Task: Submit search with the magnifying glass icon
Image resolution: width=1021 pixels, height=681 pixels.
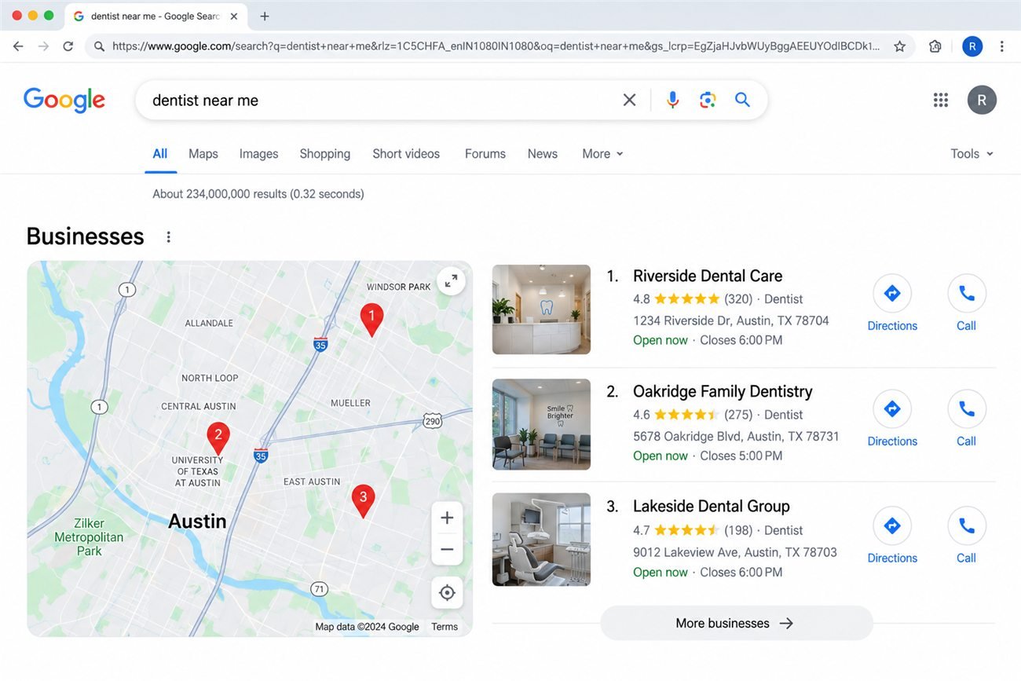Action: (x=742, y=100)
